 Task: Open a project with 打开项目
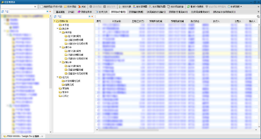70,7
